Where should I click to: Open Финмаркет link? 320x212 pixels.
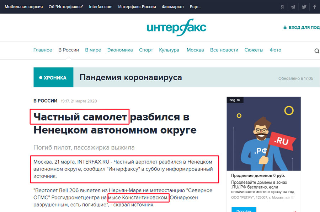173,7
